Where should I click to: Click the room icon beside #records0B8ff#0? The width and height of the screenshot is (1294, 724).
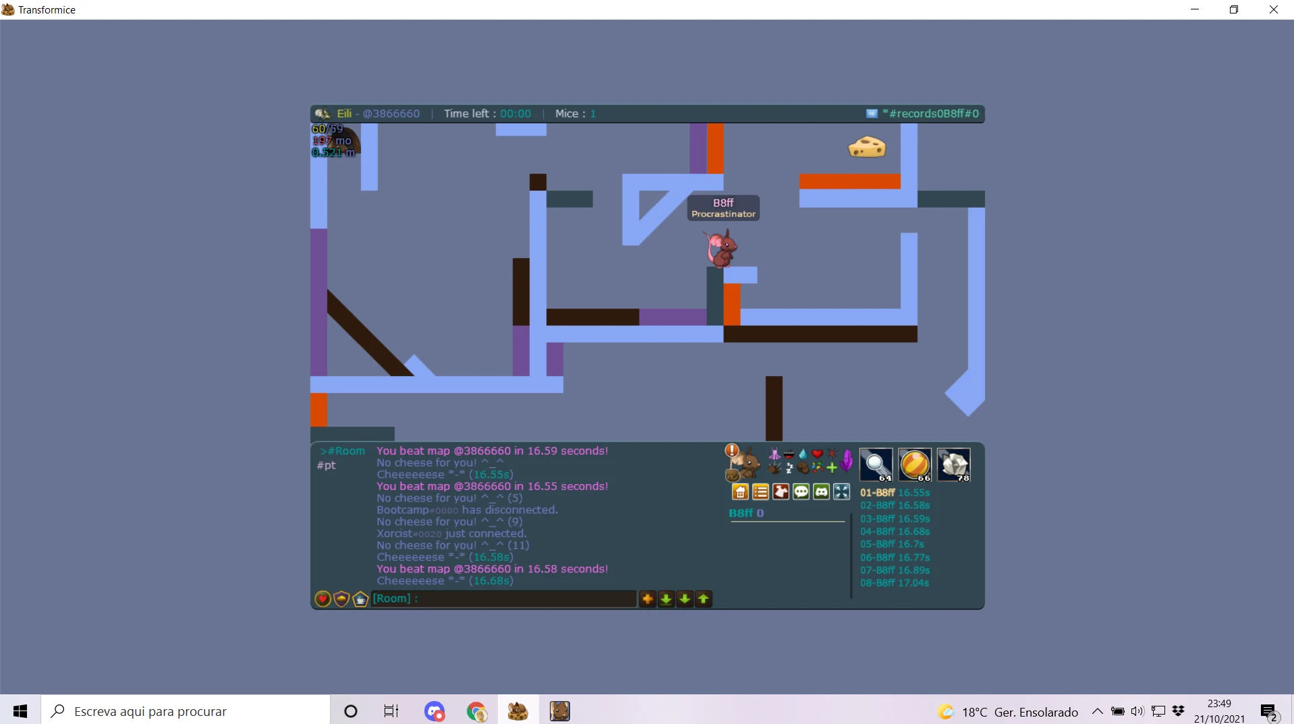pyautogui.click(x=872, y=113)
